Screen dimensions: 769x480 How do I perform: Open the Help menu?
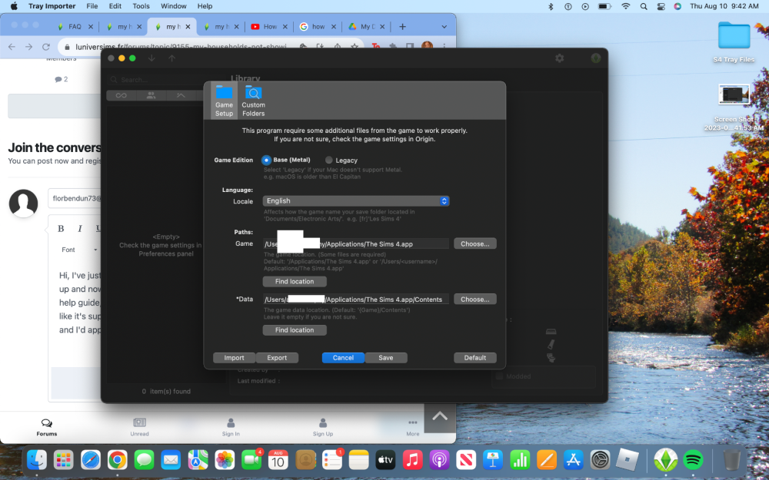[205, 6]
